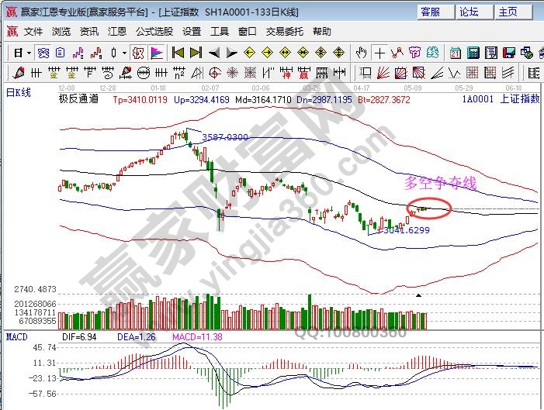
Task: Open the calculator tool icon
Action: [x=473, y=53]
